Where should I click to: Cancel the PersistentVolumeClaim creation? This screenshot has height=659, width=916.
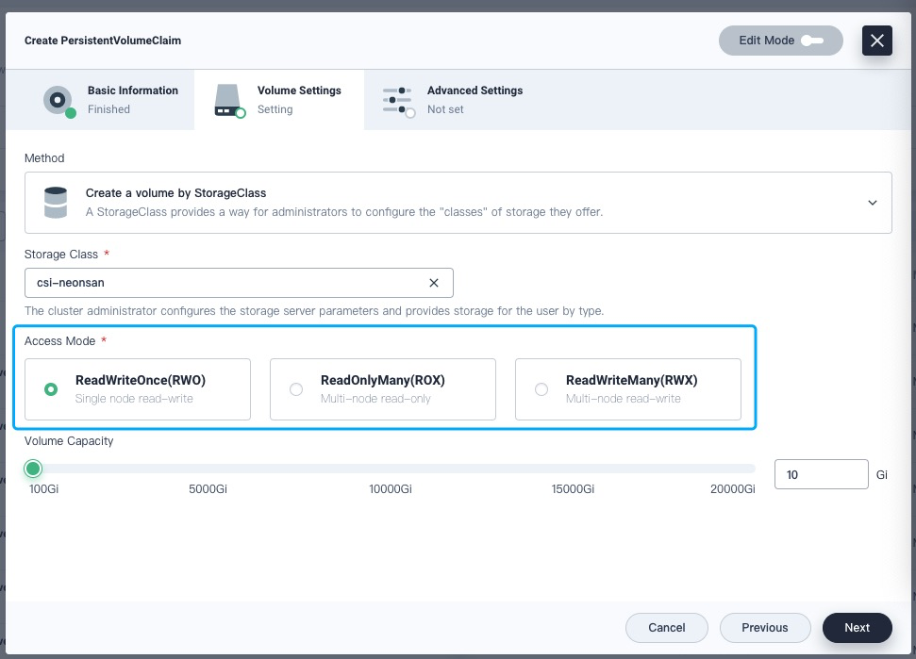(666, 628)
